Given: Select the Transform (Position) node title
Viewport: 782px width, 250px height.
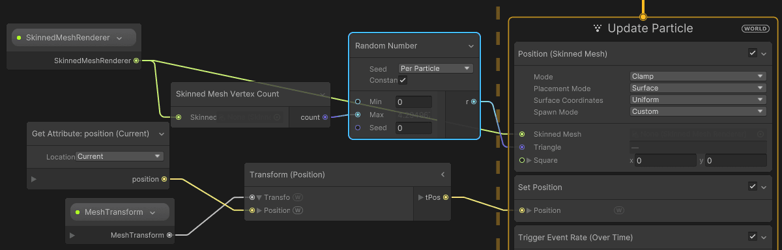Looking at the screenshot, I should click(x=287, y=174).
